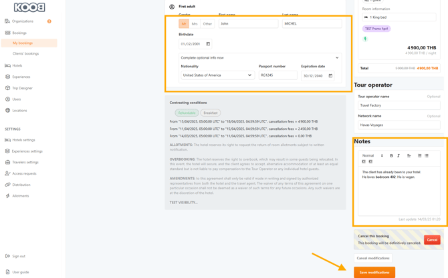Select the Mr gender option

tap(183, 24)
